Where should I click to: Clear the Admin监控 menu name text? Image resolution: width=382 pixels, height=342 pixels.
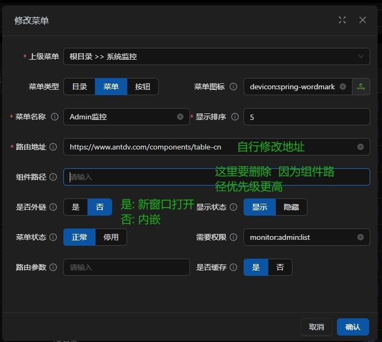point(180,117)
